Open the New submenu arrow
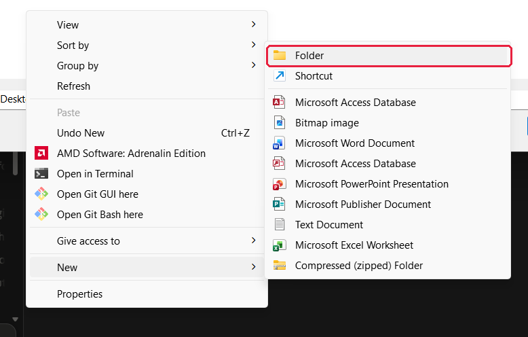Image resolution: width=528 pixels, height=337 pixels. (254, 267)
